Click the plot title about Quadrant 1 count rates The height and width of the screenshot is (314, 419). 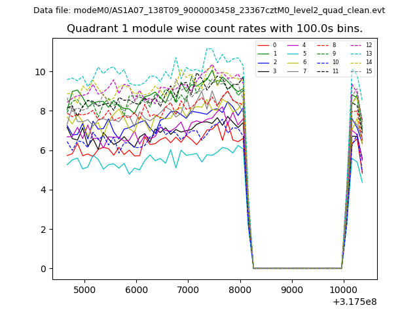(215, 29)
